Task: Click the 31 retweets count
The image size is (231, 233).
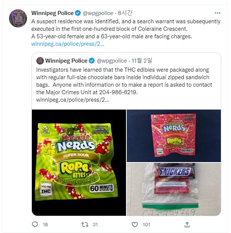Action: (95, 224)
